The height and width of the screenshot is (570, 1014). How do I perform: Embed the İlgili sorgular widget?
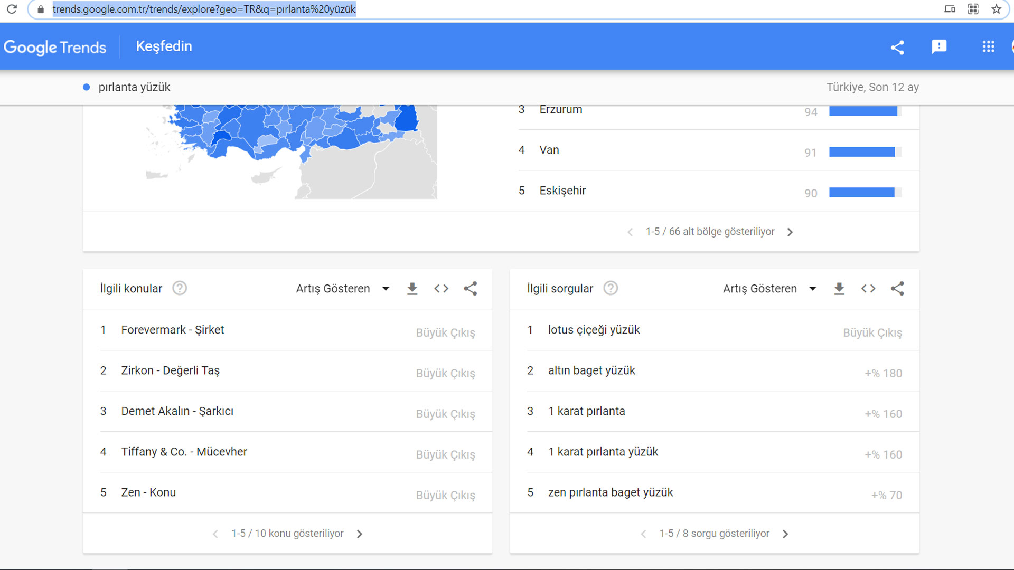[x=868, y=289]
